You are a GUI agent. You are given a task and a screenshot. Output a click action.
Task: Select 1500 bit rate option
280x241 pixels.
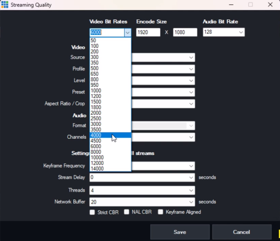click(x=110, y=102)
